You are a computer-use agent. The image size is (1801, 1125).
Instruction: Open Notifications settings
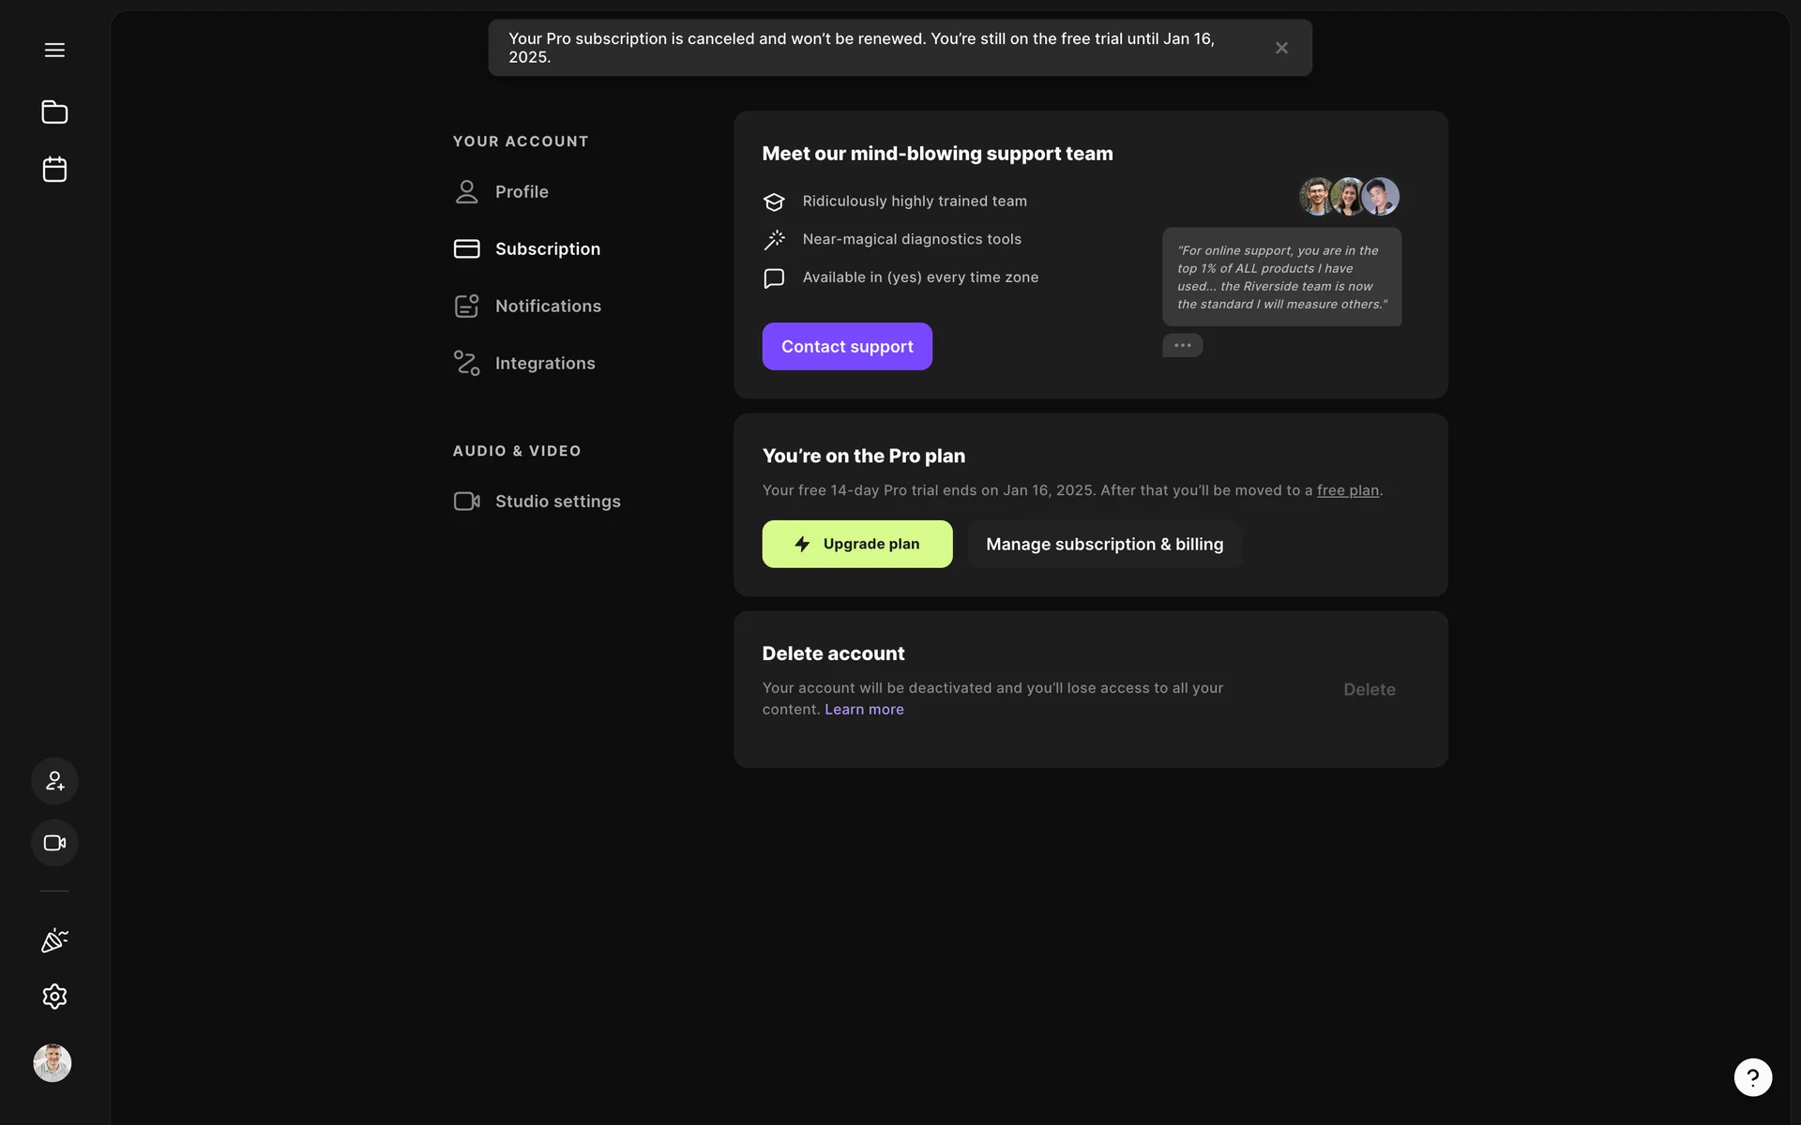tap(548, 306)
